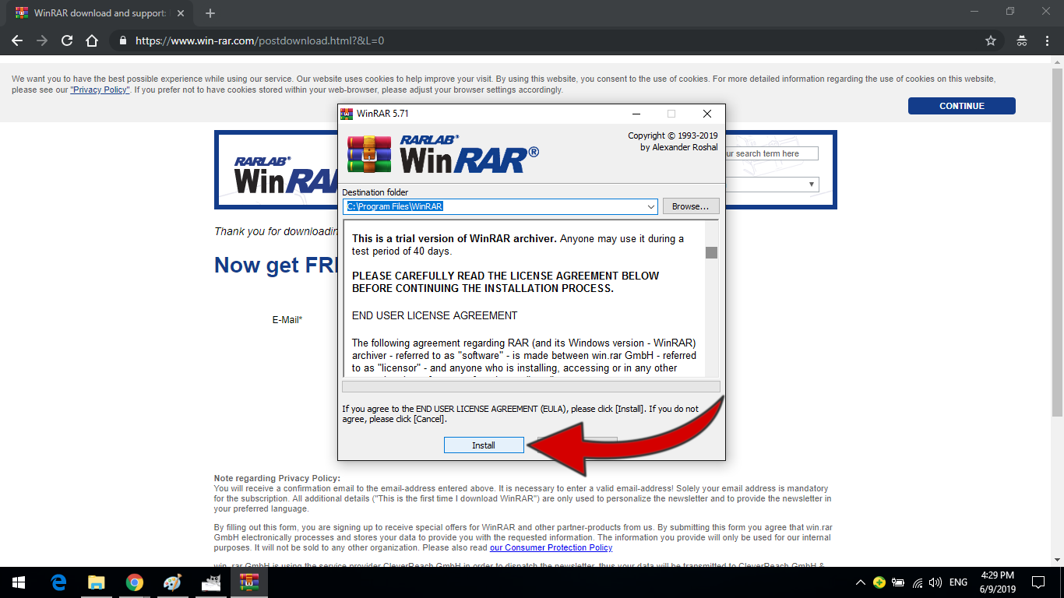
Task: Open File Explorer from the taskbar
Action: point(96,582)
